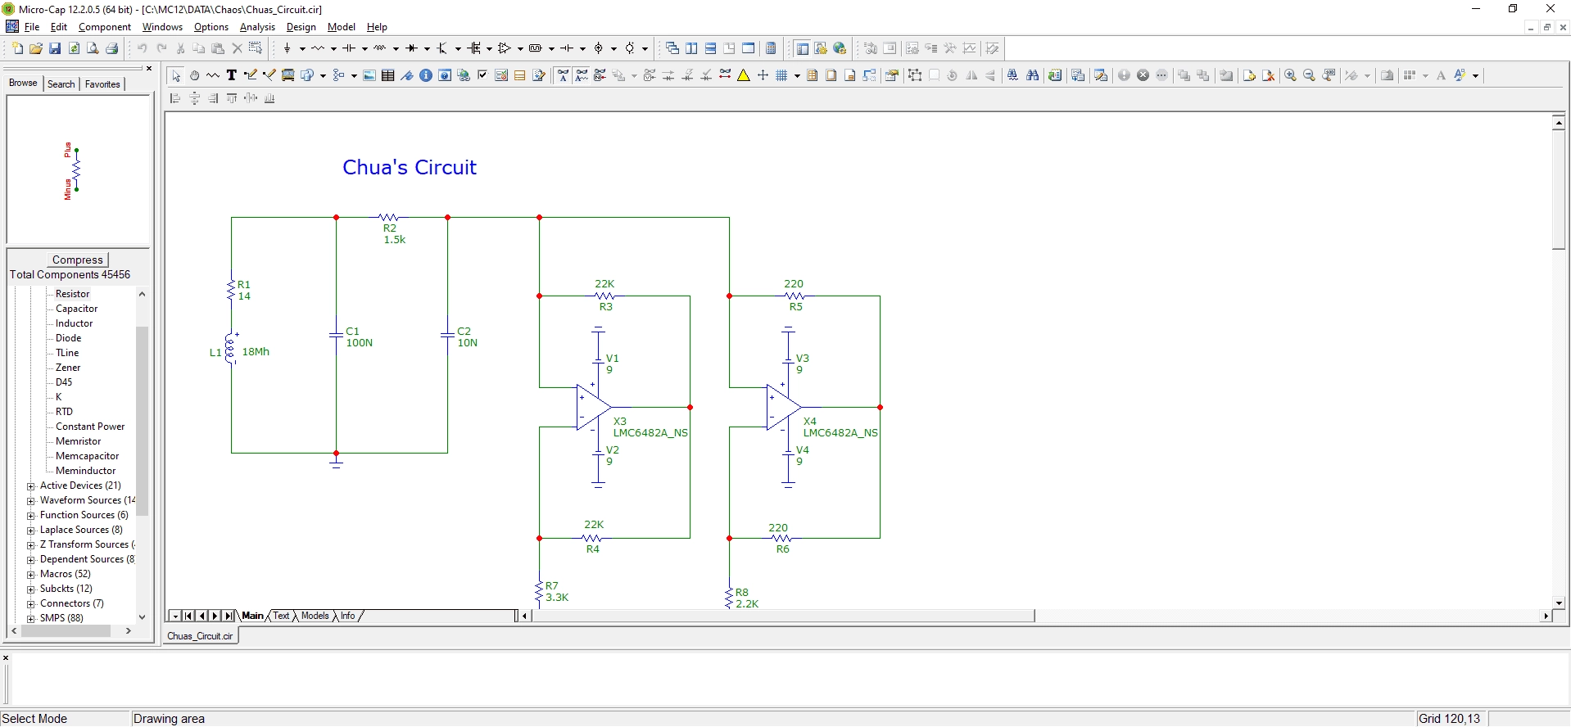The height and width of the screenshot is (727, 1571).
Task: Click the Zoom In magnifier icon
Action: (x=1290, y=75)
